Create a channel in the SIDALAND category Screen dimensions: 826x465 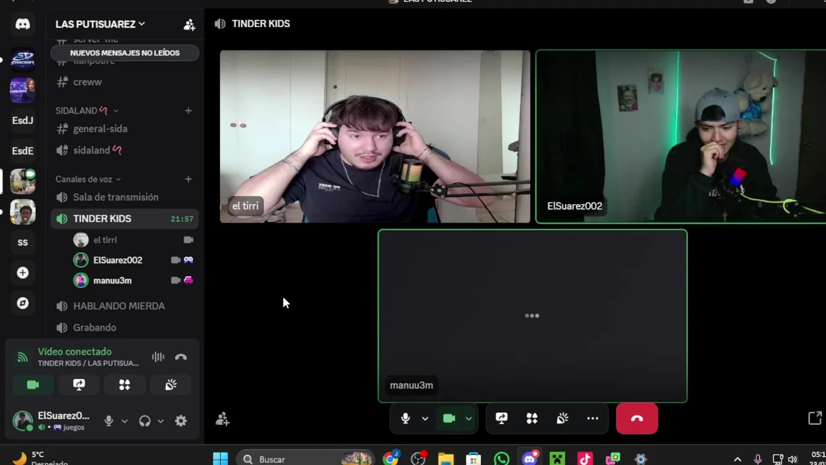[x=188, y=110]
